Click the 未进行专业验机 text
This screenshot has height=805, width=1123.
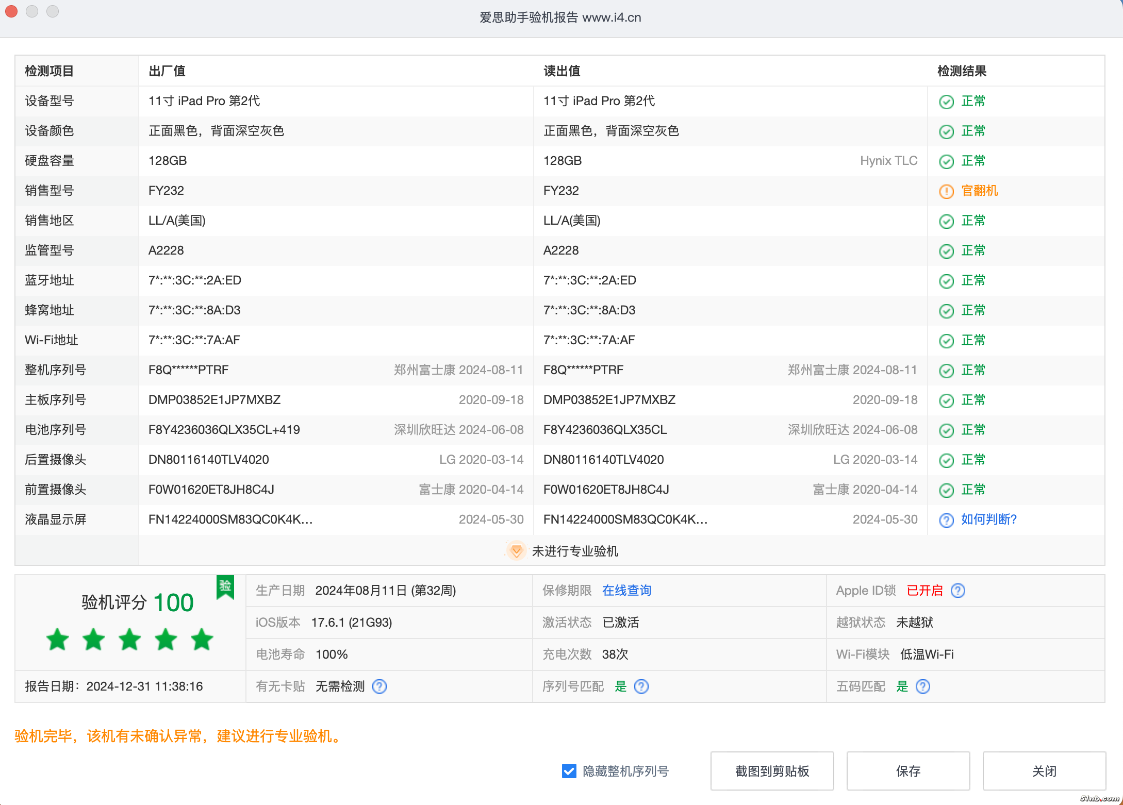(575, 551)
